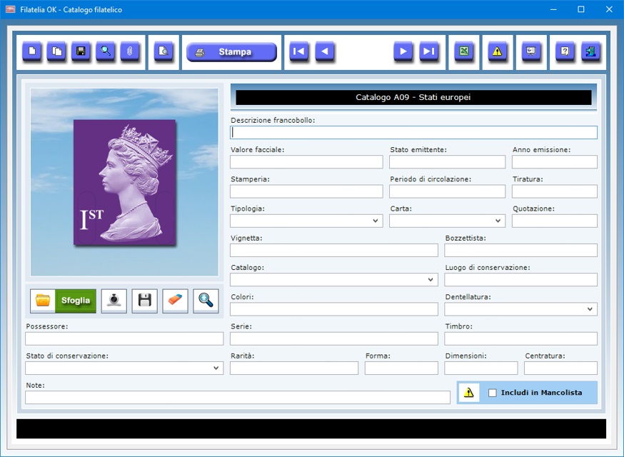Enable Includi in Mancolista checkbox
The width and height of the screenshot is (624, 457).
493,393
